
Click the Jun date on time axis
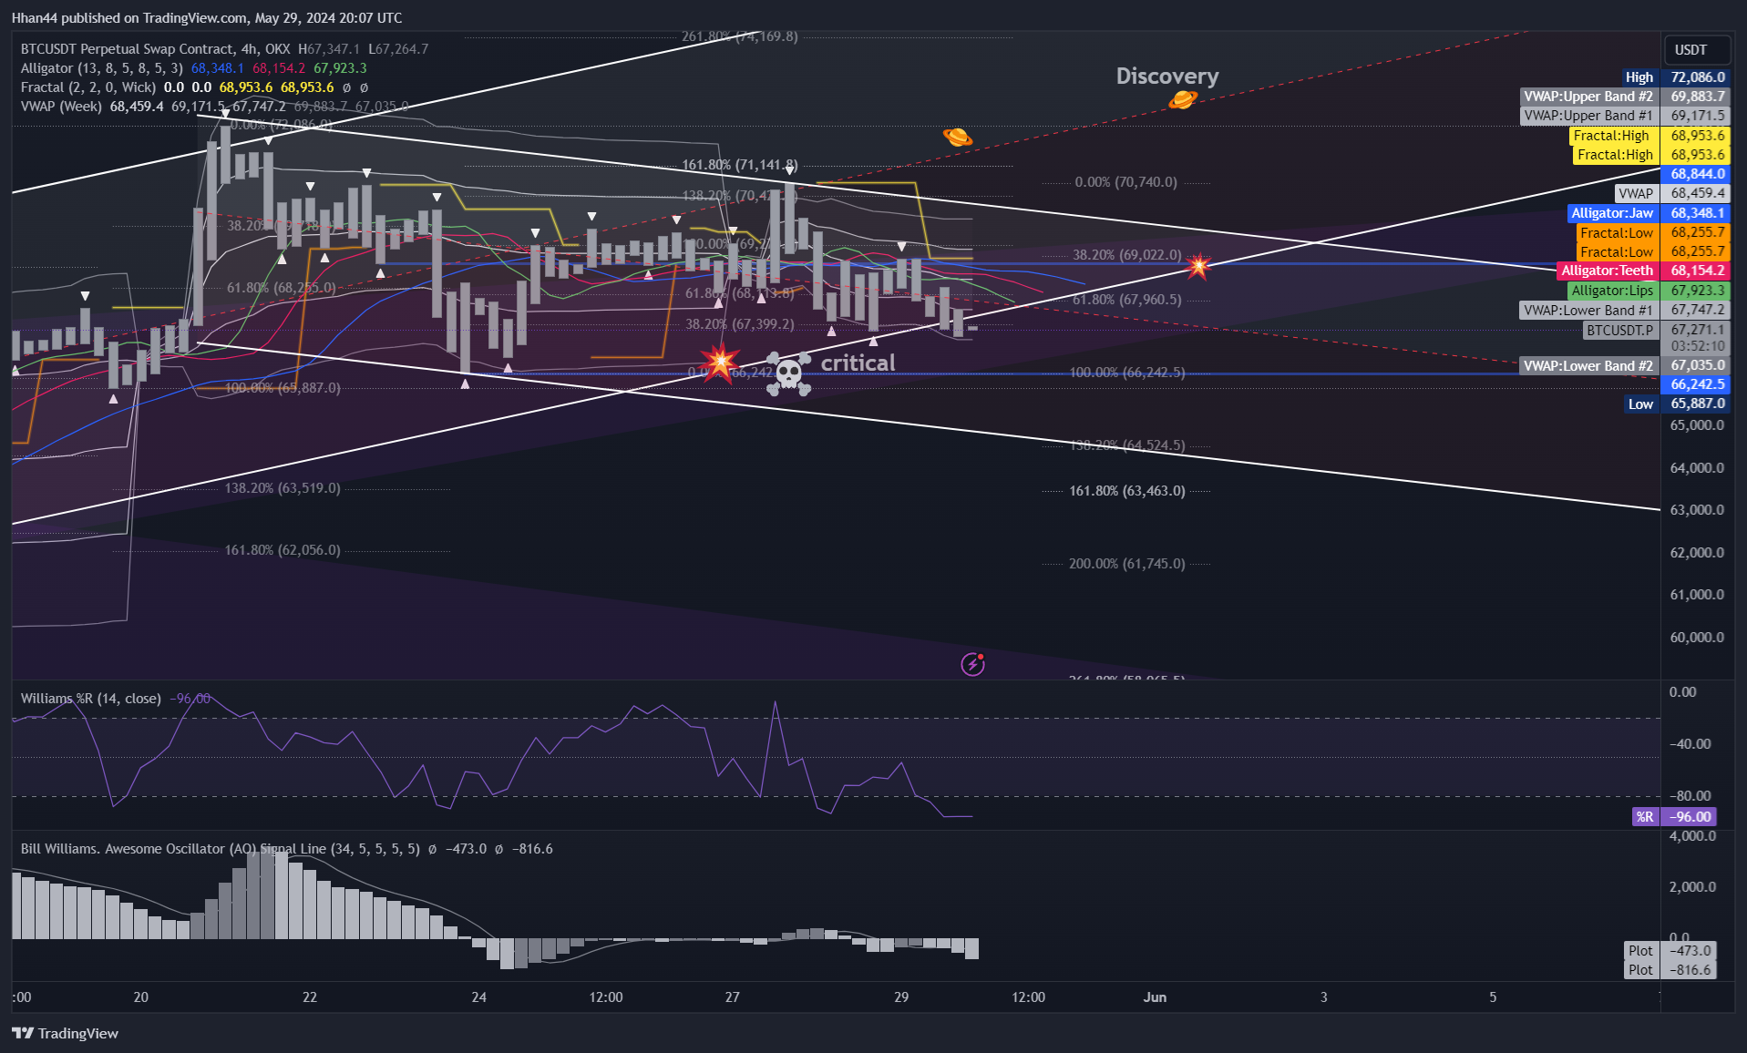(x=1155, y=997)
